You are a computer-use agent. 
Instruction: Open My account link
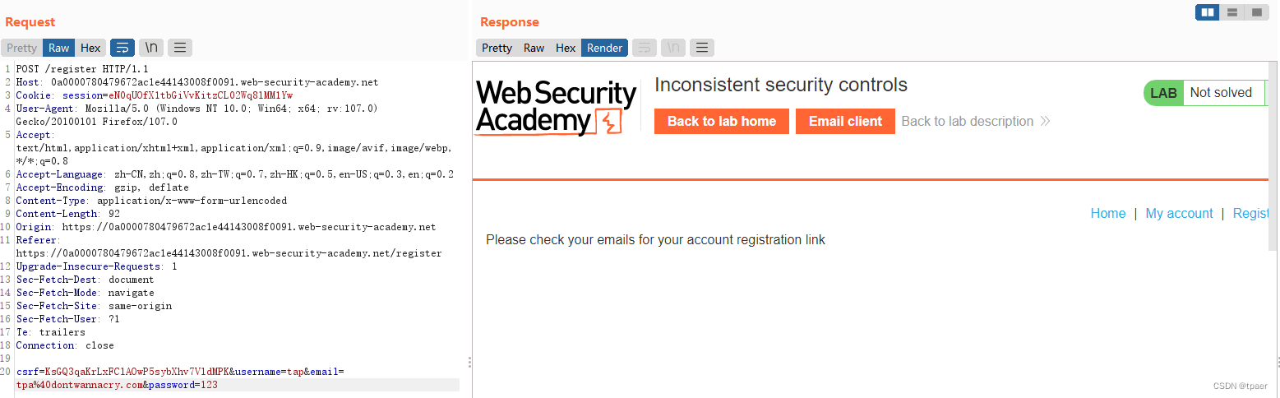[x=1179, y=213]
